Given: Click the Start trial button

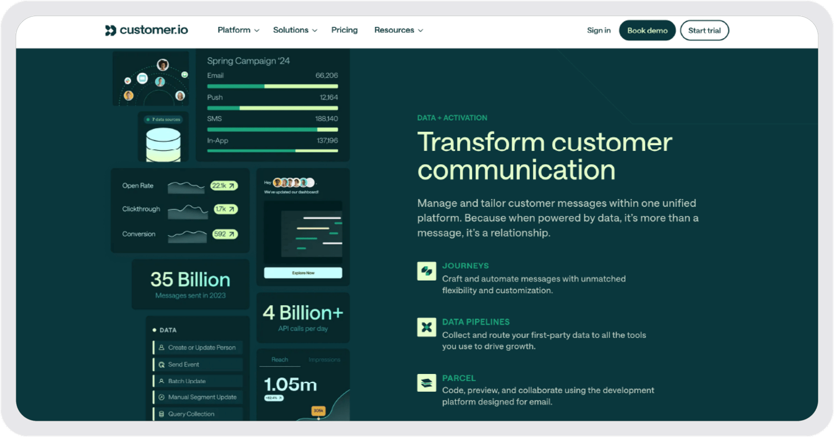Looking at the screenshot, I should pyautogui.click(x=704, y=30).
